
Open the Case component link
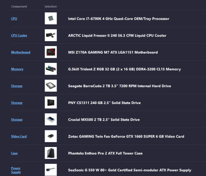pos(14,153)
